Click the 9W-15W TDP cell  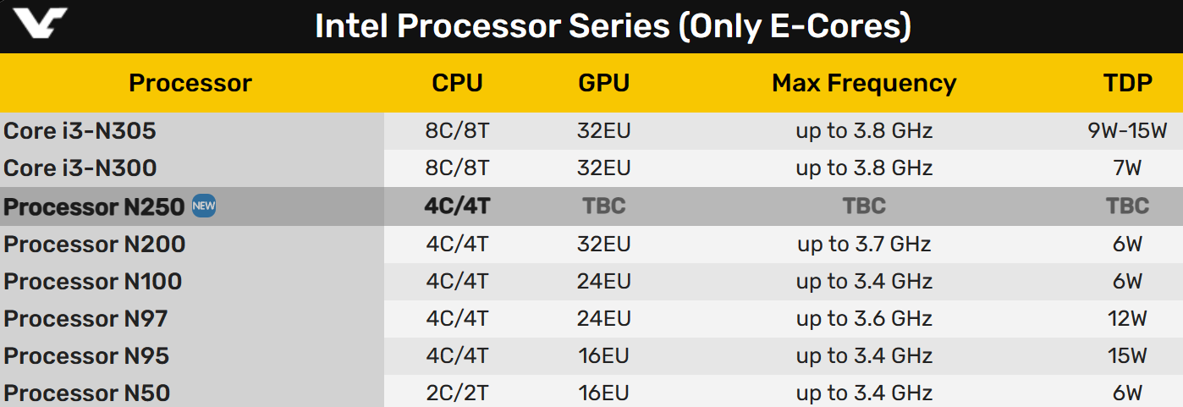pos(1128,131)
